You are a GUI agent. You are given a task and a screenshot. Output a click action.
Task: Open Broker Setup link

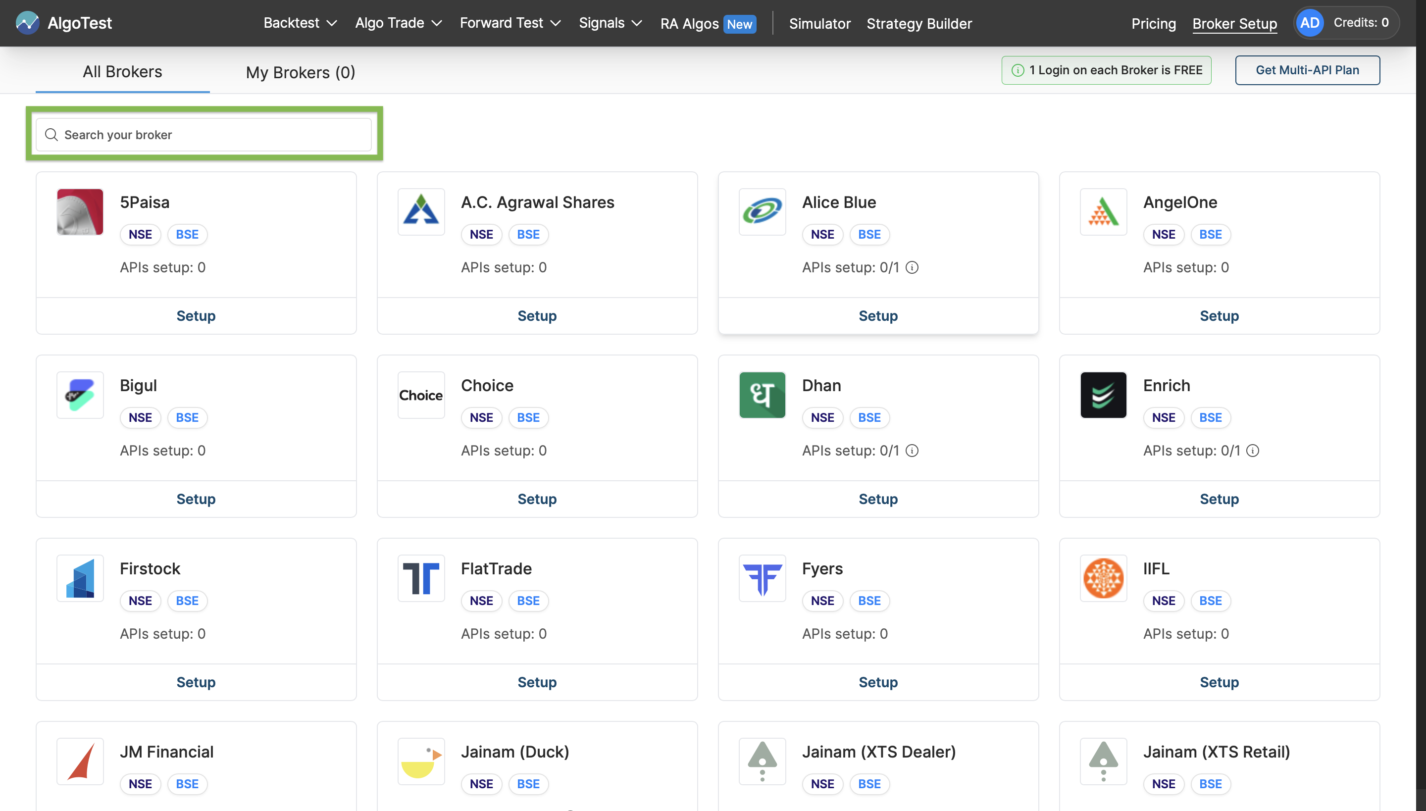coord(1234,23)
